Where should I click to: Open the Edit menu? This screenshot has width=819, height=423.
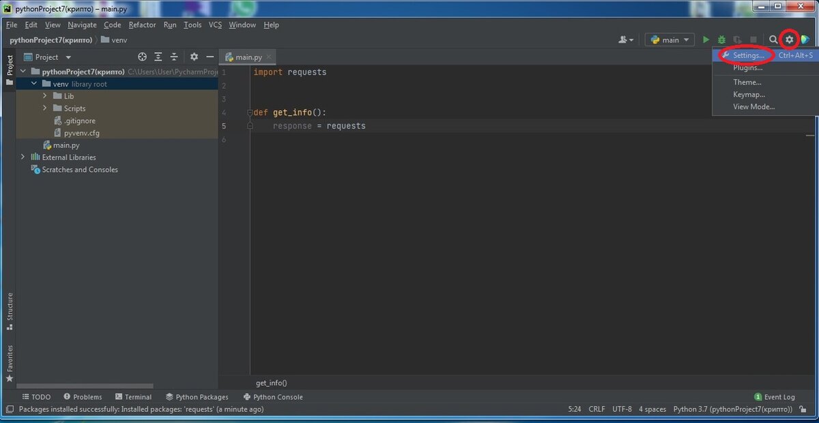point(31,25)
